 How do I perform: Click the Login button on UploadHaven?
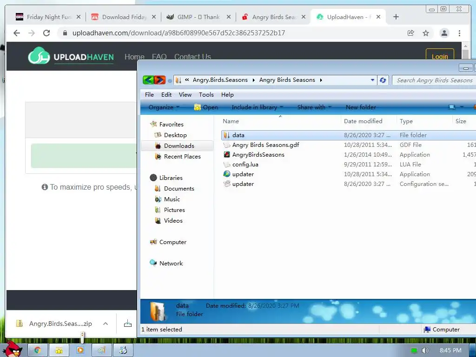click(x=440, y=56)
